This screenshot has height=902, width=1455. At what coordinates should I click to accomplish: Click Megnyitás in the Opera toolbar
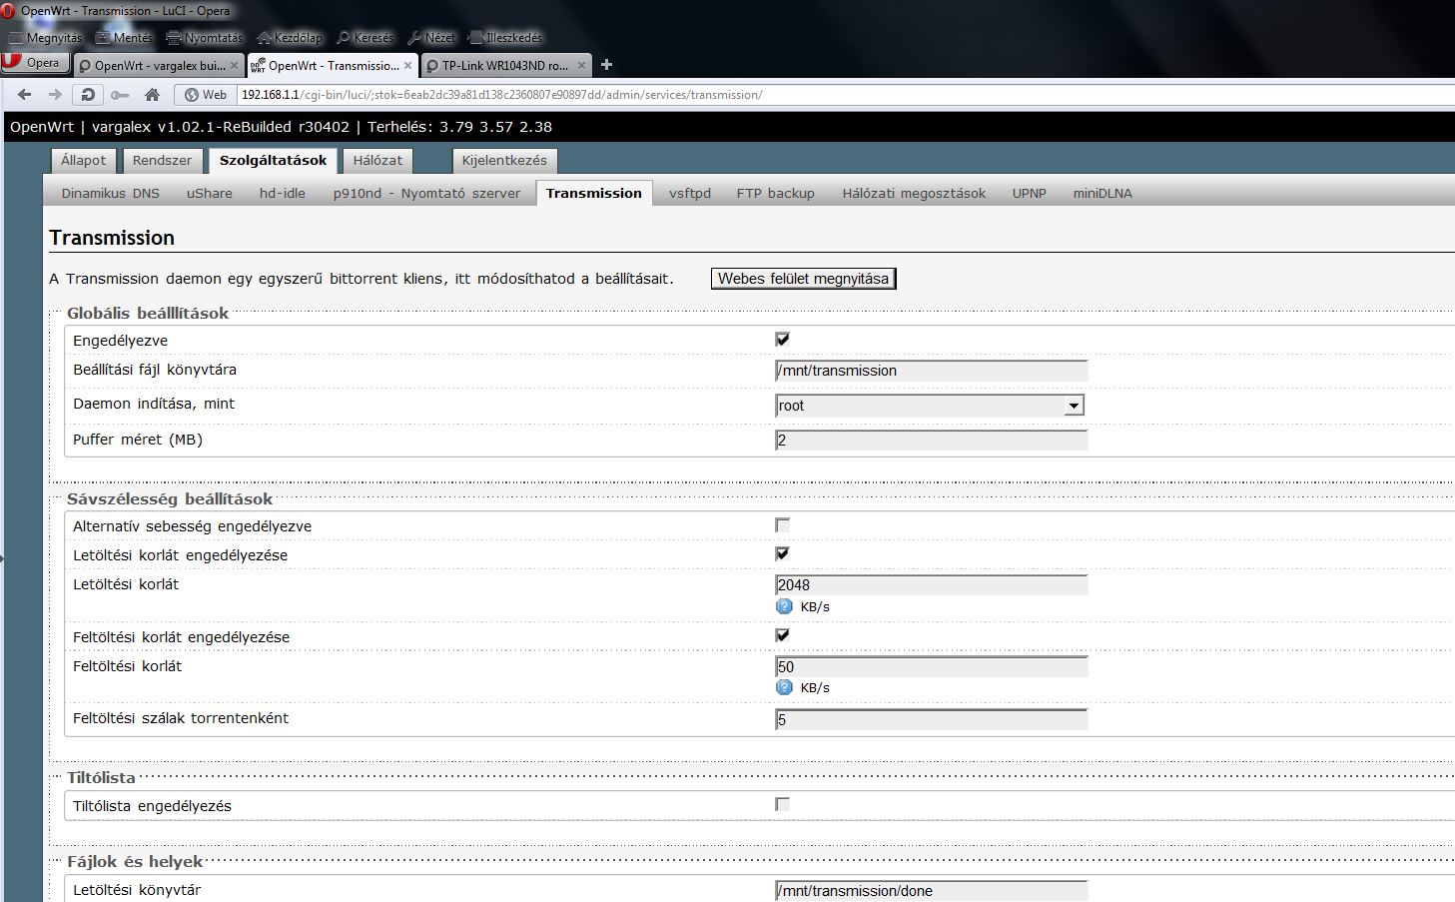click(x=46, y=38)
